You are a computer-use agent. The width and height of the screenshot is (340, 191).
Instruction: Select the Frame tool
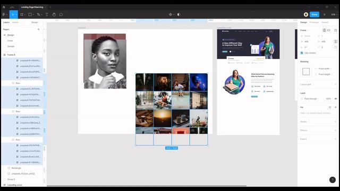click(x=22, y=14)
